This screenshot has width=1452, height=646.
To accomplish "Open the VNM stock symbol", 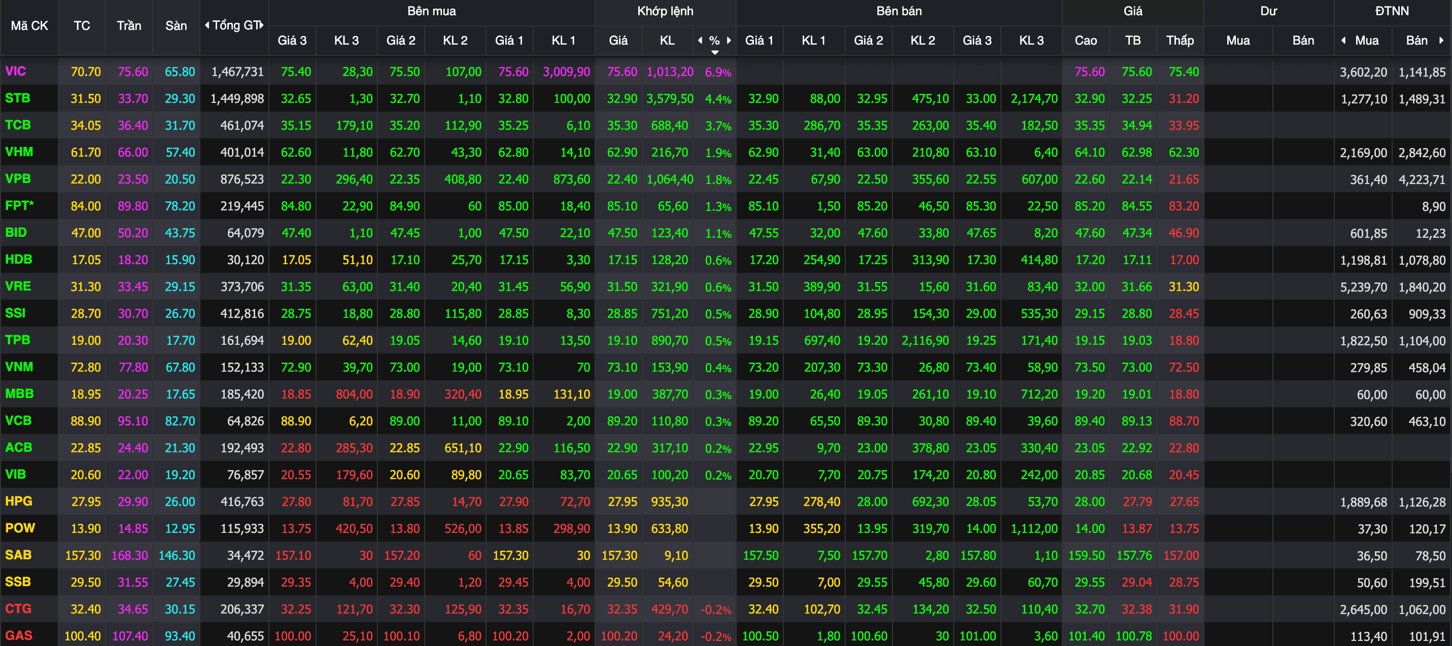I will [x=19, y=367].
